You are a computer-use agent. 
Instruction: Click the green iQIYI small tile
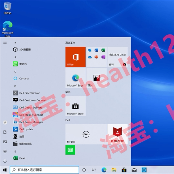pyautogui.click(x=70, y=150)
